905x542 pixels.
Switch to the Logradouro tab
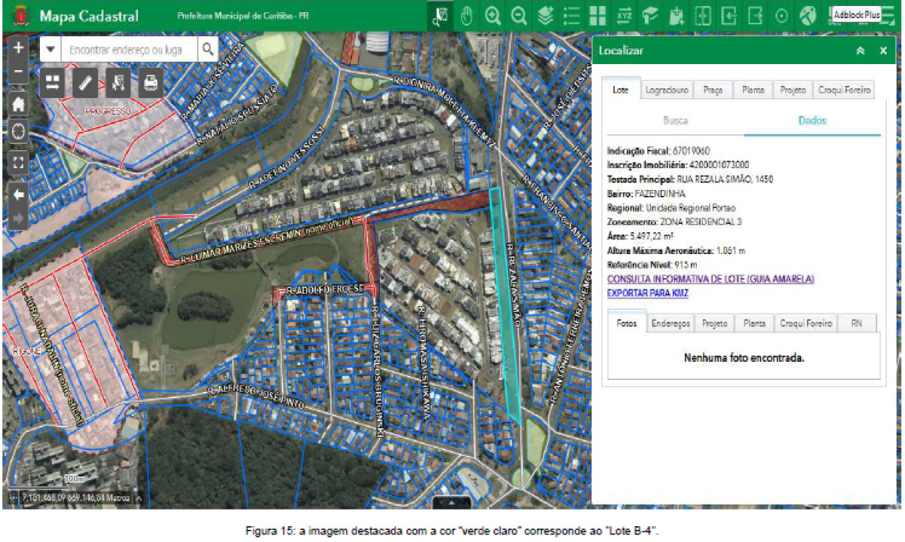coord(667,90)
